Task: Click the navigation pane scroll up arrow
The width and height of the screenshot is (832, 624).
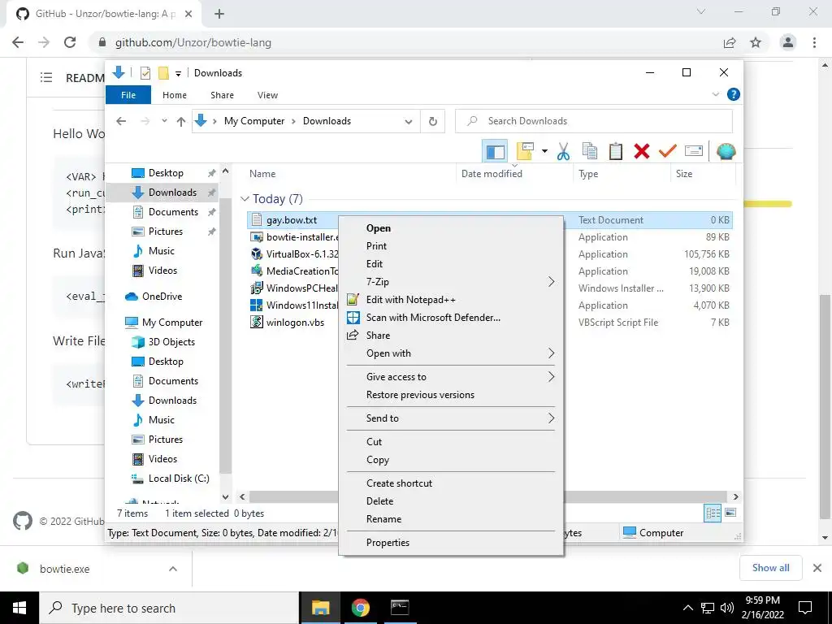Action: 226,171
